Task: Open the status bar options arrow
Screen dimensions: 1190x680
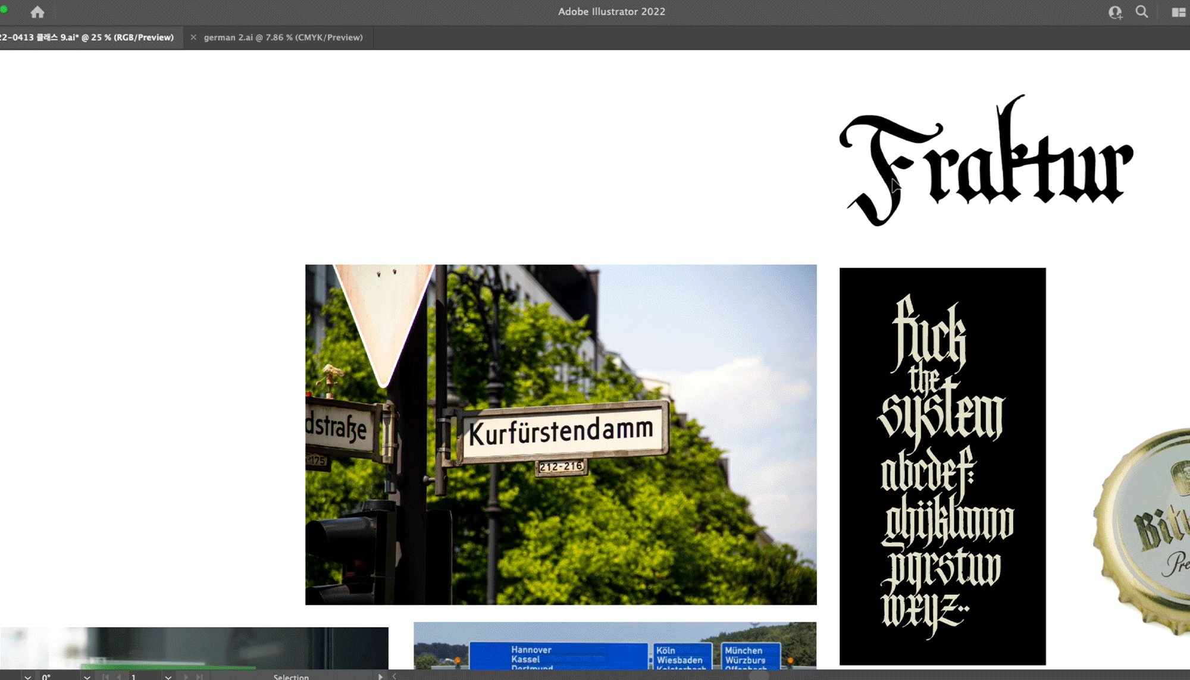Action: 380,676
